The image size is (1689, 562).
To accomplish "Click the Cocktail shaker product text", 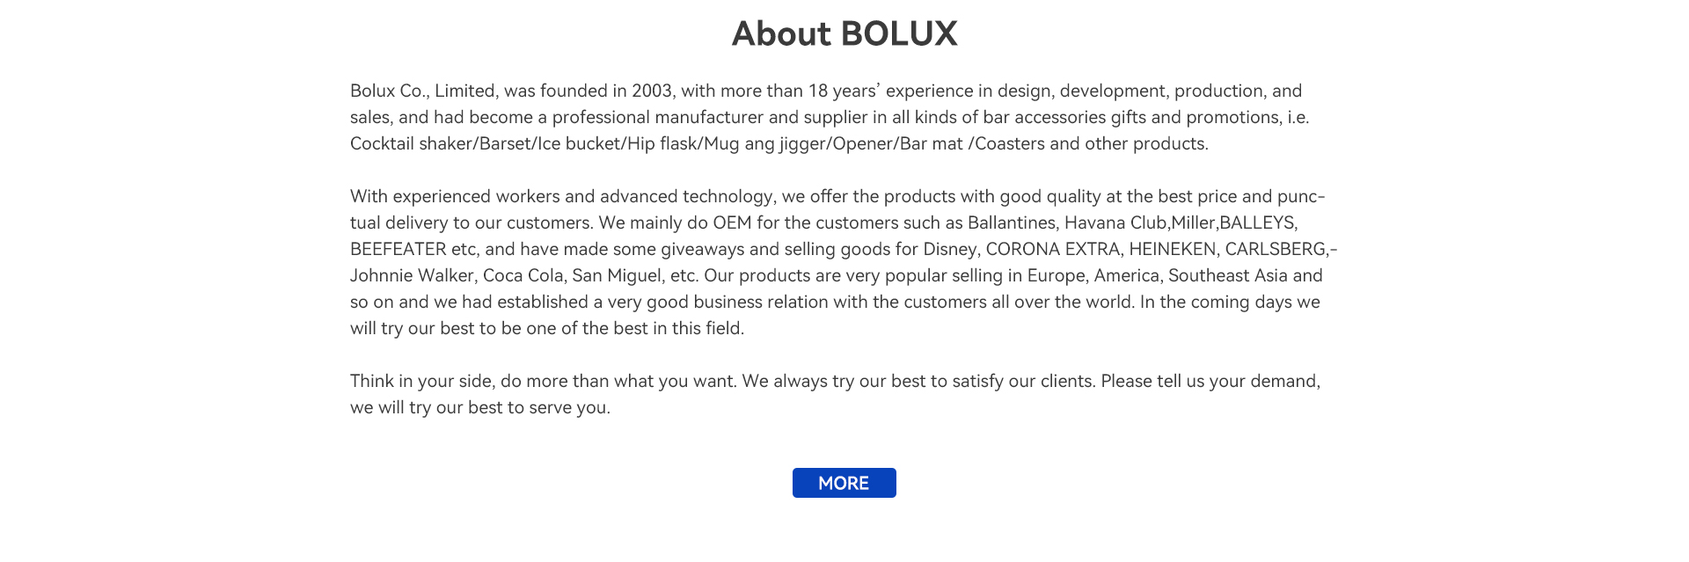I will click(x=413, y=143).
